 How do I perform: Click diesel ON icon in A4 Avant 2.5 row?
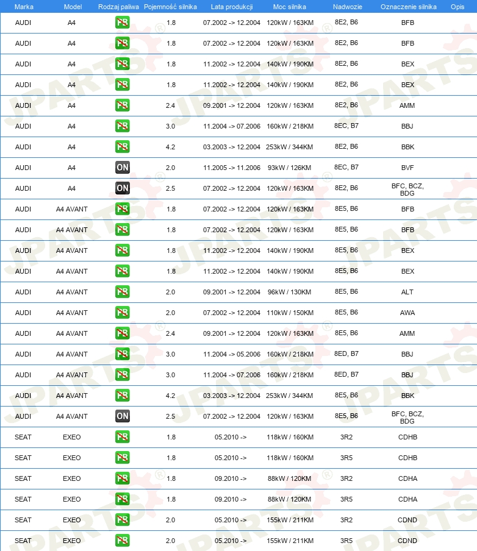[123, 416]
